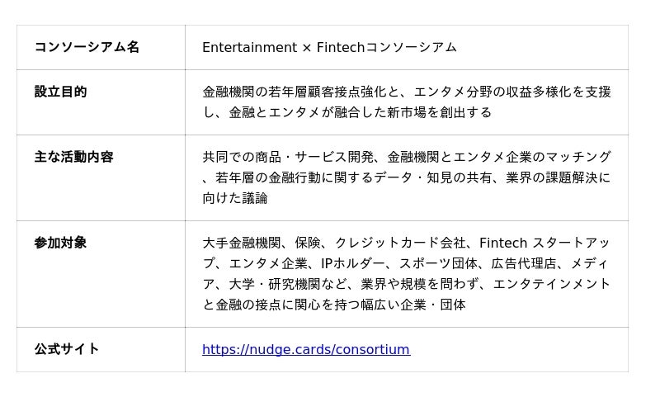Click the 公式サイト row label
Screen dimensions: 660x397
67,349
